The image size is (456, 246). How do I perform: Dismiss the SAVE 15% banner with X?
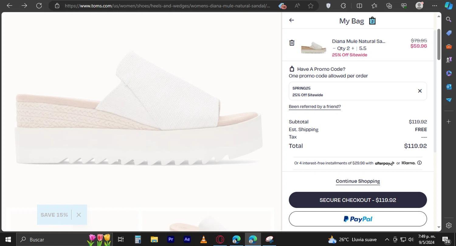pos(79,215)
